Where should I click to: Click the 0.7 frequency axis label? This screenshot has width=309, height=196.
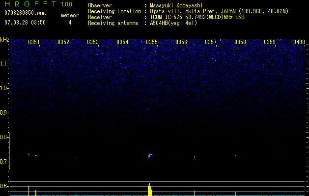[x=4, y=162]
